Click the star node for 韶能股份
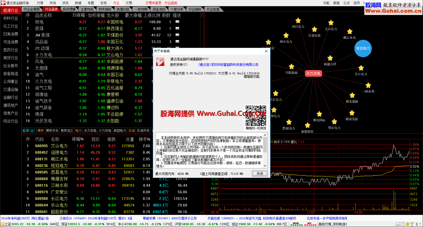The width and height of the screenshot is (423, 227). click(x=307, y=125)
